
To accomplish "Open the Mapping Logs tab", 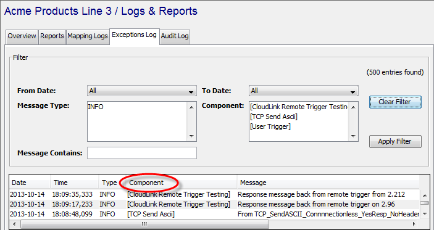I will [88, 36].
